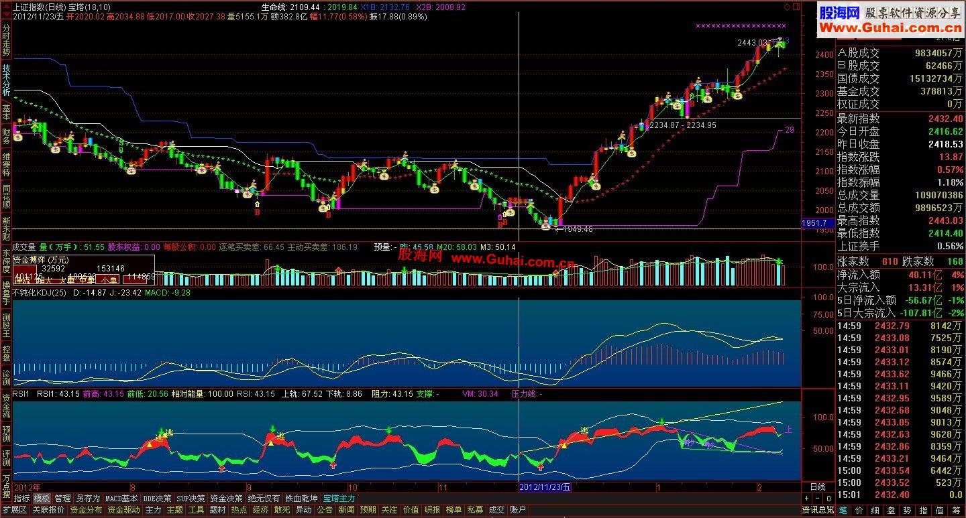Select the 测股王 sidebar tab
This screenshot has width=966, height=518.
(x=6, y=326)
